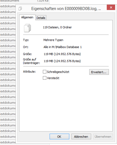
Task: Select the background row showing 1.024 KB
Action: tap(25, 1)
